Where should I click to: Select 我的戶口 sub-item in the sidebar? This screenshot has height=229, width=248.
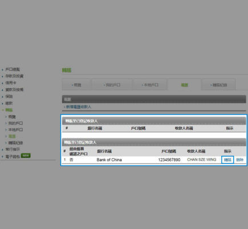15,123
